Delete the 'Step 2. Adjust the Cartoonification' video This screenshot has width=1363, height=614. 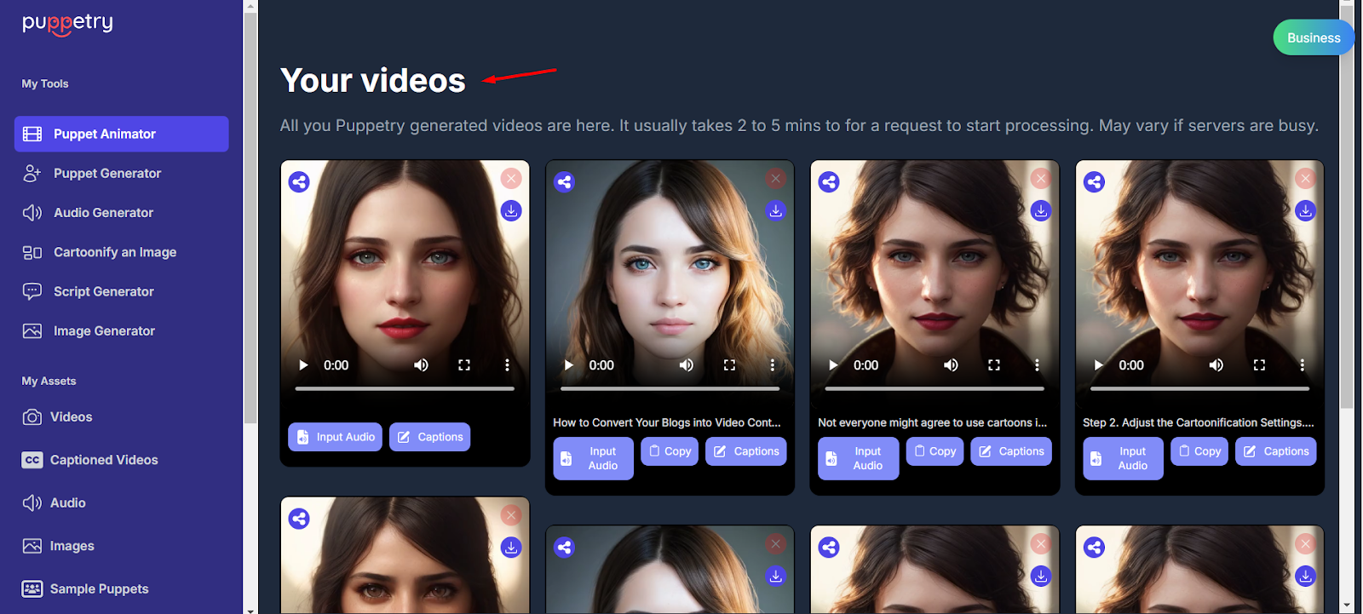coord(1305,178)
